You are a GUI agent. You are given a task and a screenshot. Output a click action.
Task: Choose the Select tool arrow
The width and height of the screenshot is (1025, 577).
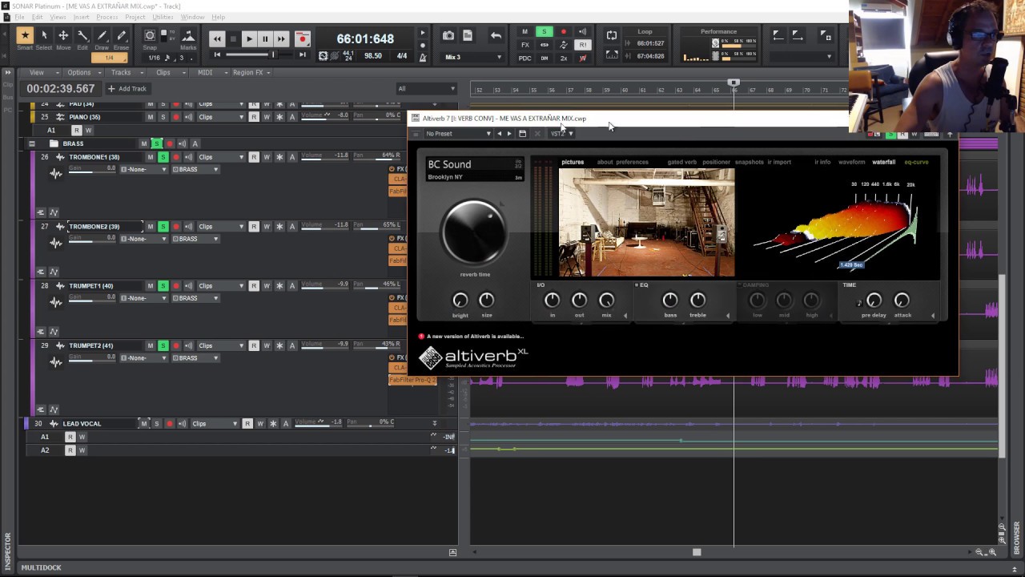(x=44, y=35)
